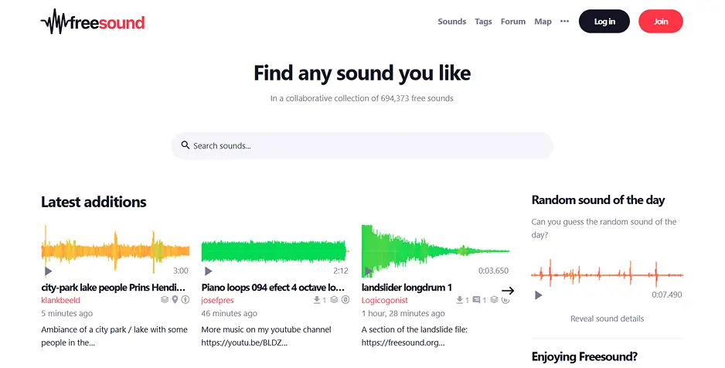Open the Sounds menu item

click(451, 22)
